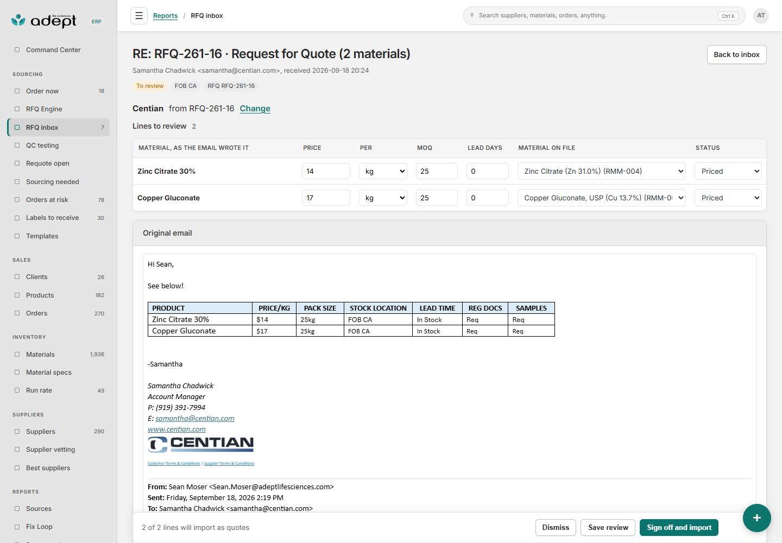
Task: Click the MOQ field for Copper Gluconate
Action: (x=437, y=198)
